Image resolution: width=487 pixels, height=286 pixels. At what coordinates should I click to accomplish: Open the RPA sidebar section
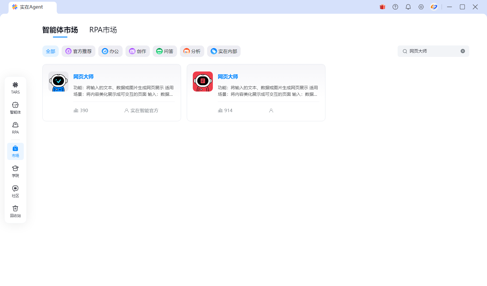(15, 128)
